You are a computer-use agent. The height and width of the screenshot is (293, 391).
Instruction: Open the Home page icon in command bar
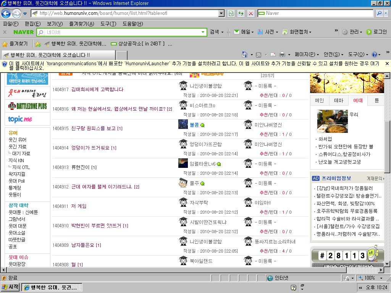pos(245,55)
